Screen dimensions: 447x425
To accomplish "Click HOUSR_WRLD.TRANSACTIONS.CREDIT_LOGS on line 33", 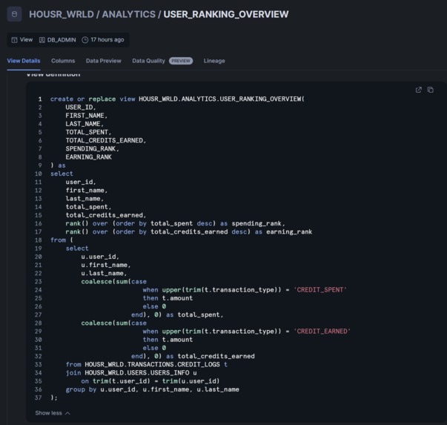I will point(152,364).
